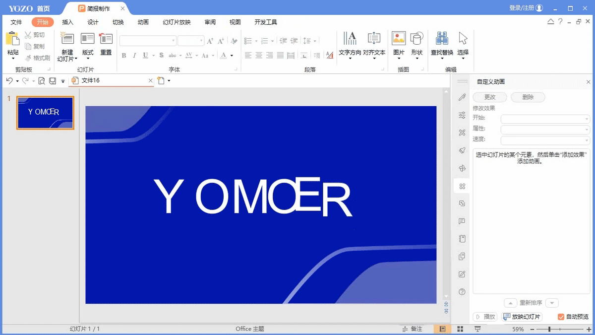Click the Paste (粘贴) icon

[x=12, y=39]
